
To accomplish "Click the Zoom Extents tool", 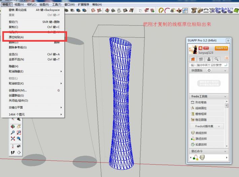I will point(13,138).
